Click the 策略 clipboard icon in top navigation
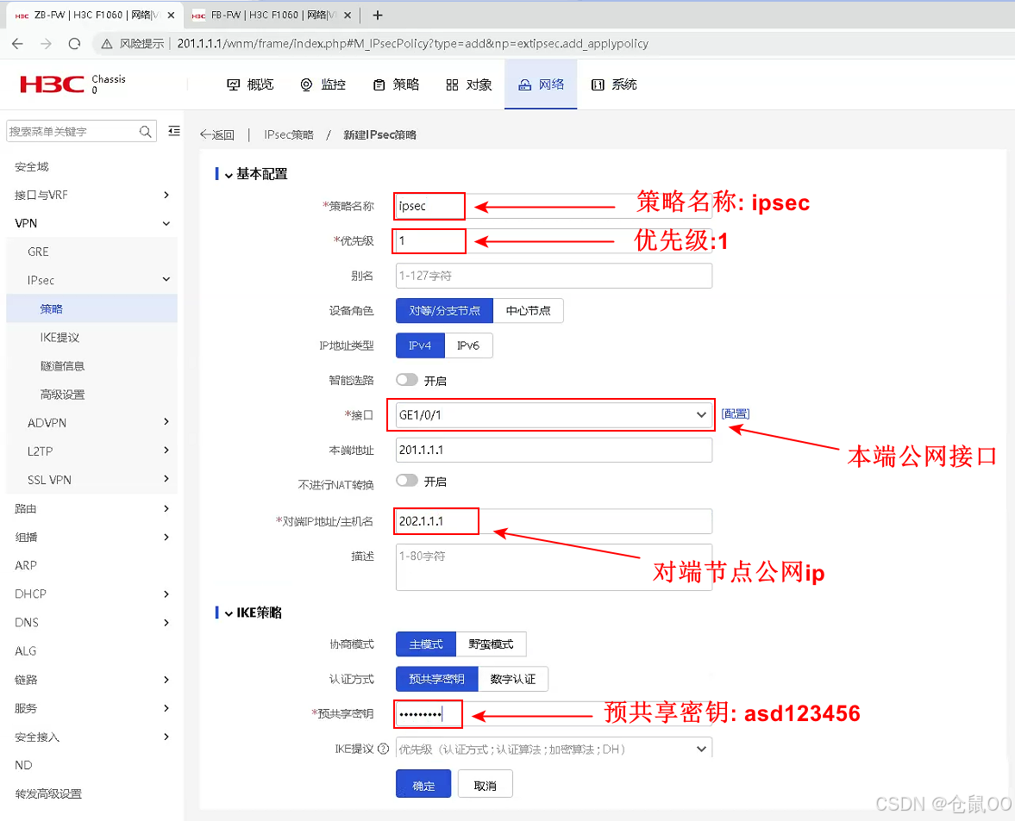1015x821 pixels. click(377, 84)
